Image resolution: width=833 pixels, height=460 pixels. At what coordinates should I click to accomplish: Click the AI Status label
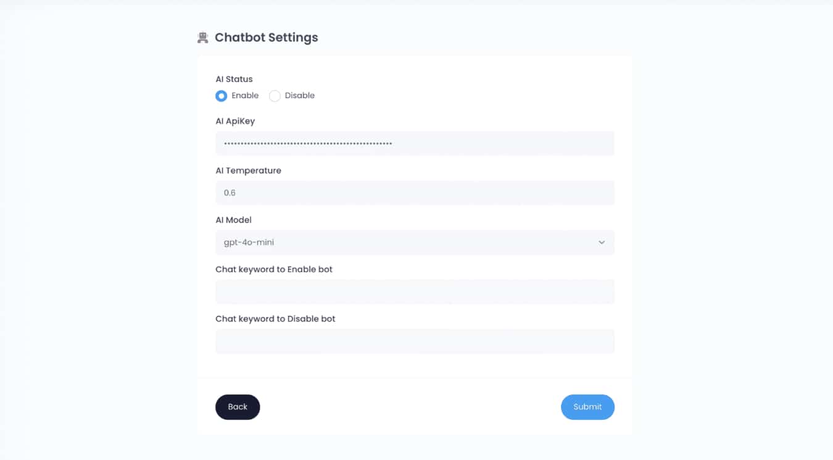tap(234, 79)
